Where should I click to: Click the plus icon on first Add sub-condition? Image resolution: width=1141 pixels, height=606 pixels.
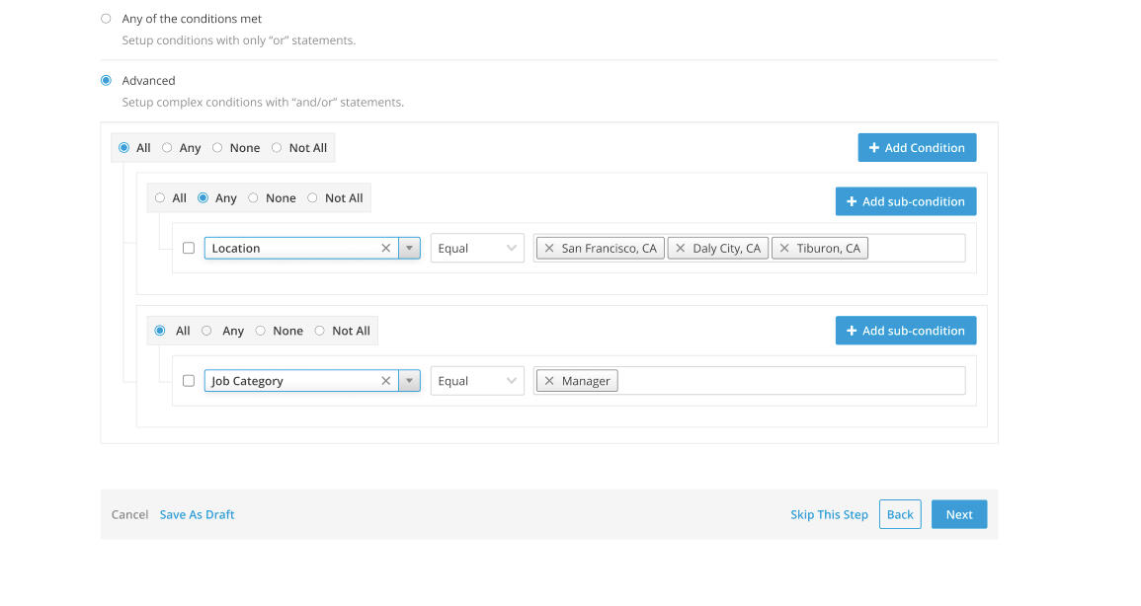pyautogui.click(x=851, y=201)
